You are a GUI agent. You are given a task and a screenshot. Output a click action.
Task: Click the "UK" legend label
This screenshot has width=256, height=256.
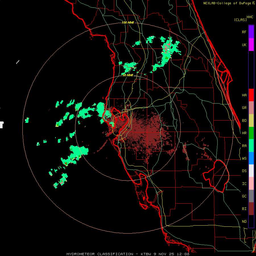click(x=244, y=45)
